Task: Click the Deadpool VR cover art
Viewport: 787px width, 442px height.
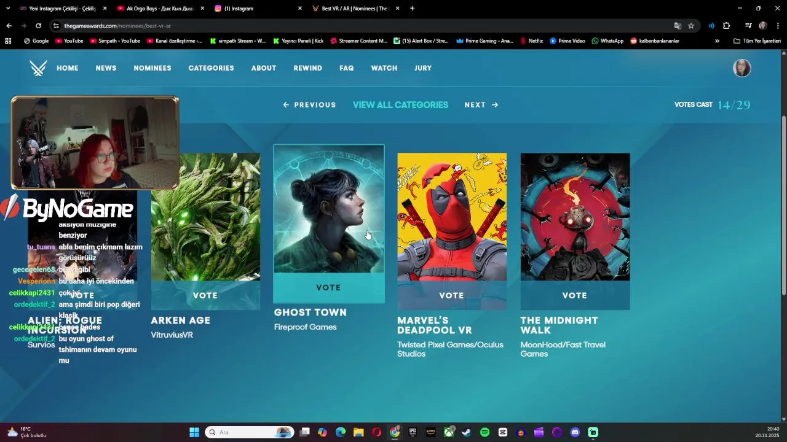Action: point(452,217)
